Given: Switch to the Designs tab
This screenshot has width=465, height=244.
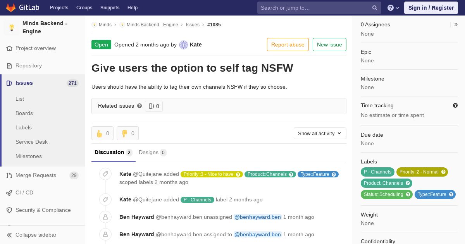Looking at the screenshot, I should (152, 152).
